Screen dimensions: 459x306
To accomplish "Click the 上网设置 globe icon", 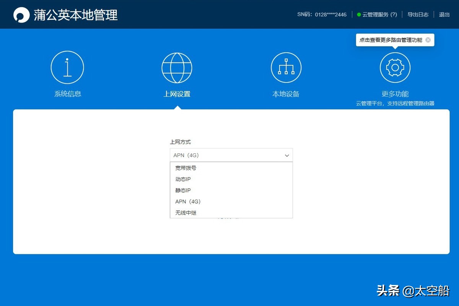I will pyautogui.click(x=176, y=67).
